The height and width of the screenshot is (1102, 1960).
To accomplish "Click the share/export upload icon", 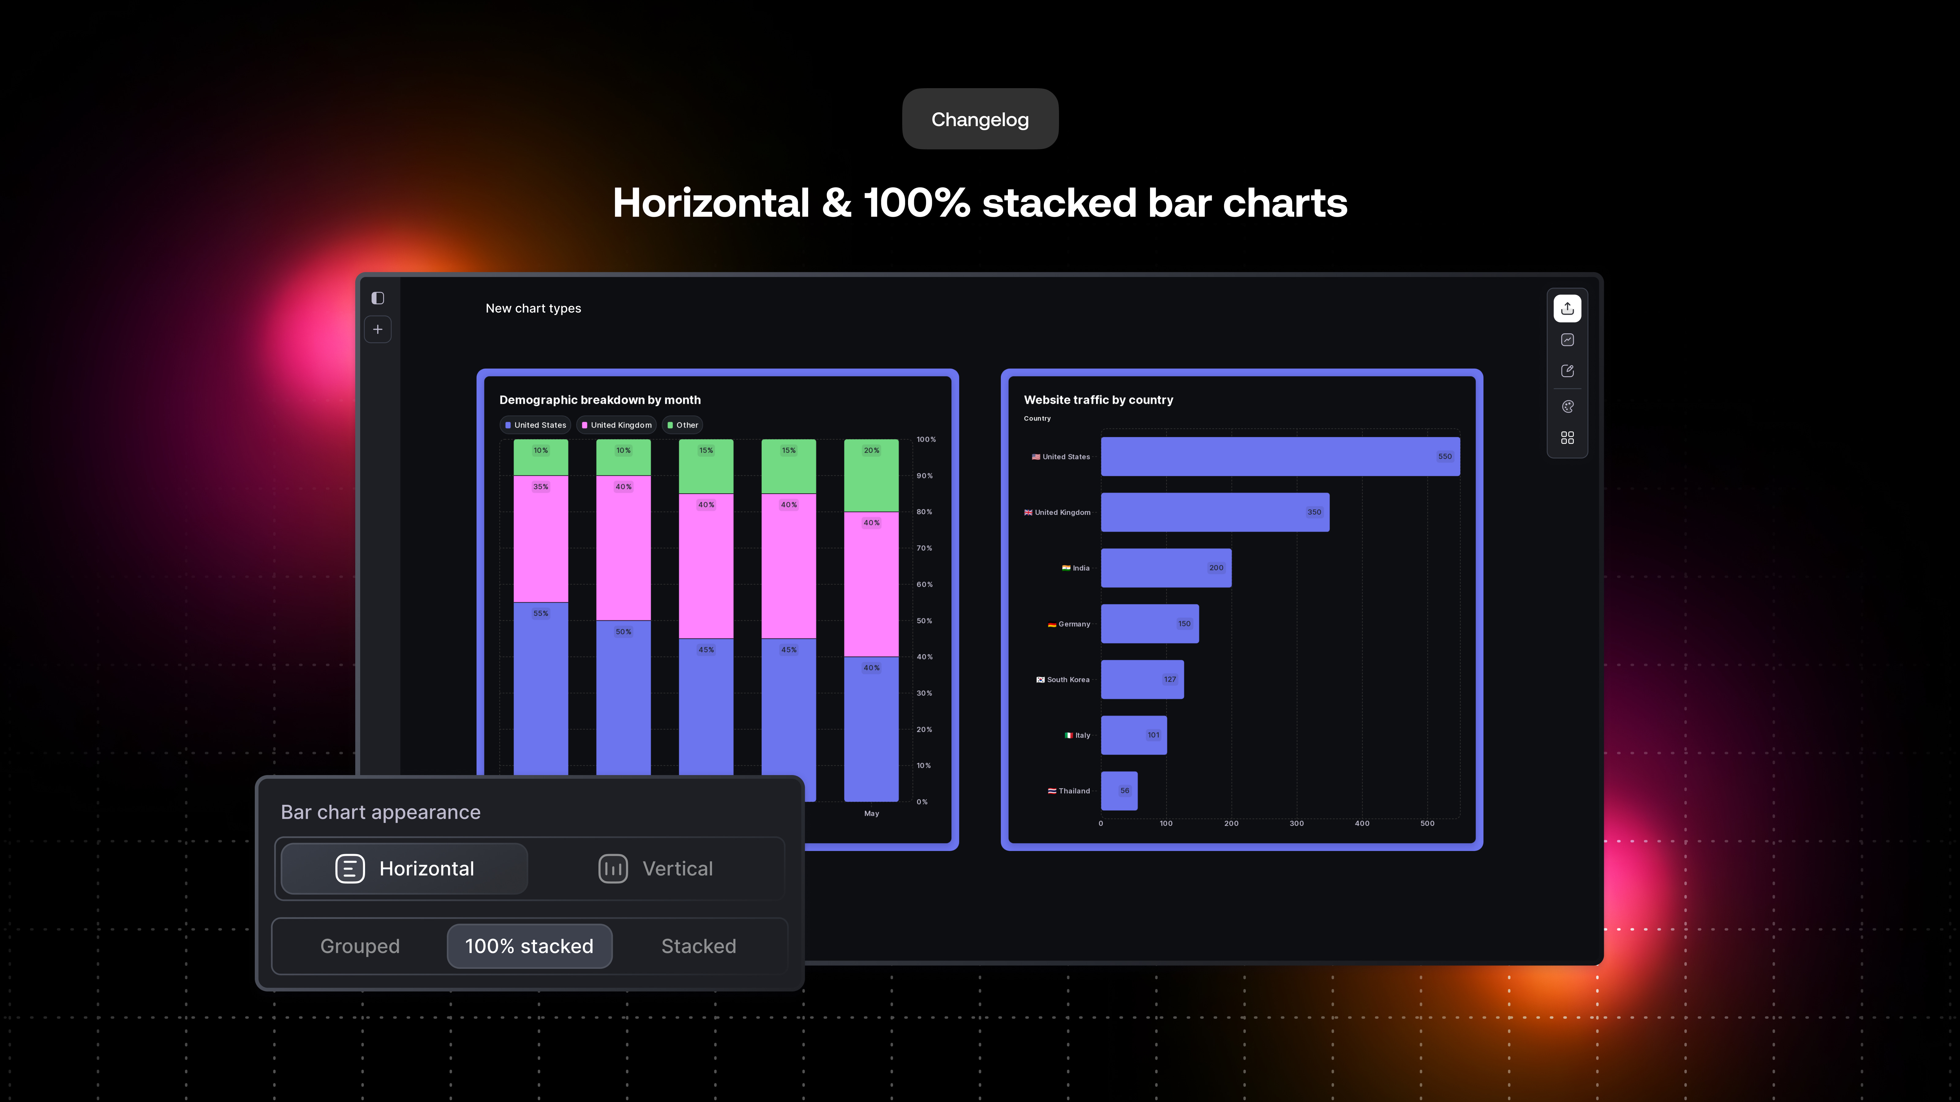I will coord(1567,308).
